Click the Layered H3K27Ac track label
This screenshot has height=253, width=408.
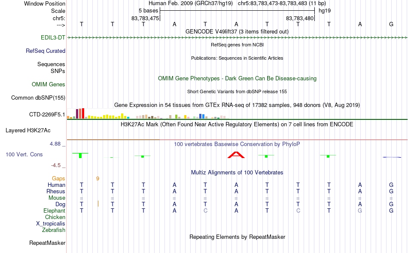click(x=28, y=131)
